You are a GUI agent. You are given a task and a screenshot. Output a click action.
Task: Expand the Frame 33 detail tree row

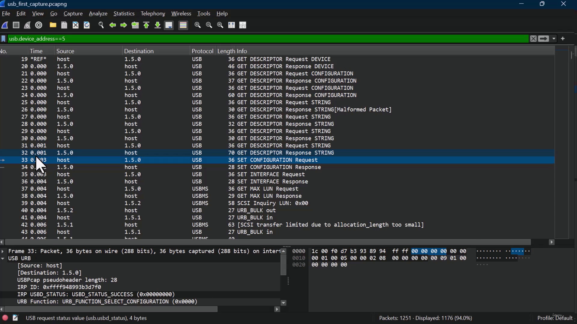(3, 251)
